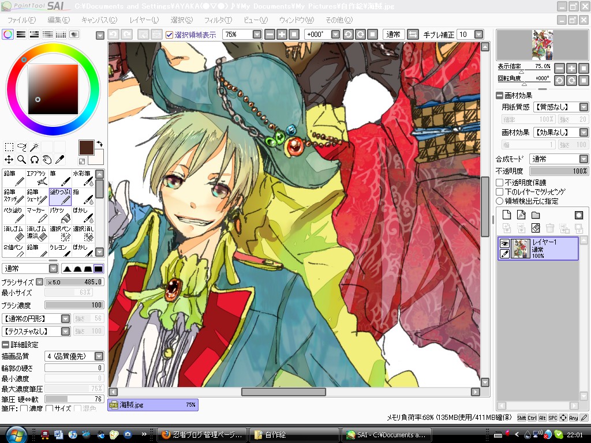
Task: Open the 手ブレ補正 value dropdown
Action: (x=478, y=35)
